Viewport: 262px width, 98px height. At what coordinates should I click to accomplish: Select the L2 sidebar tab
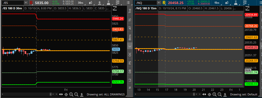click(130, 80)
